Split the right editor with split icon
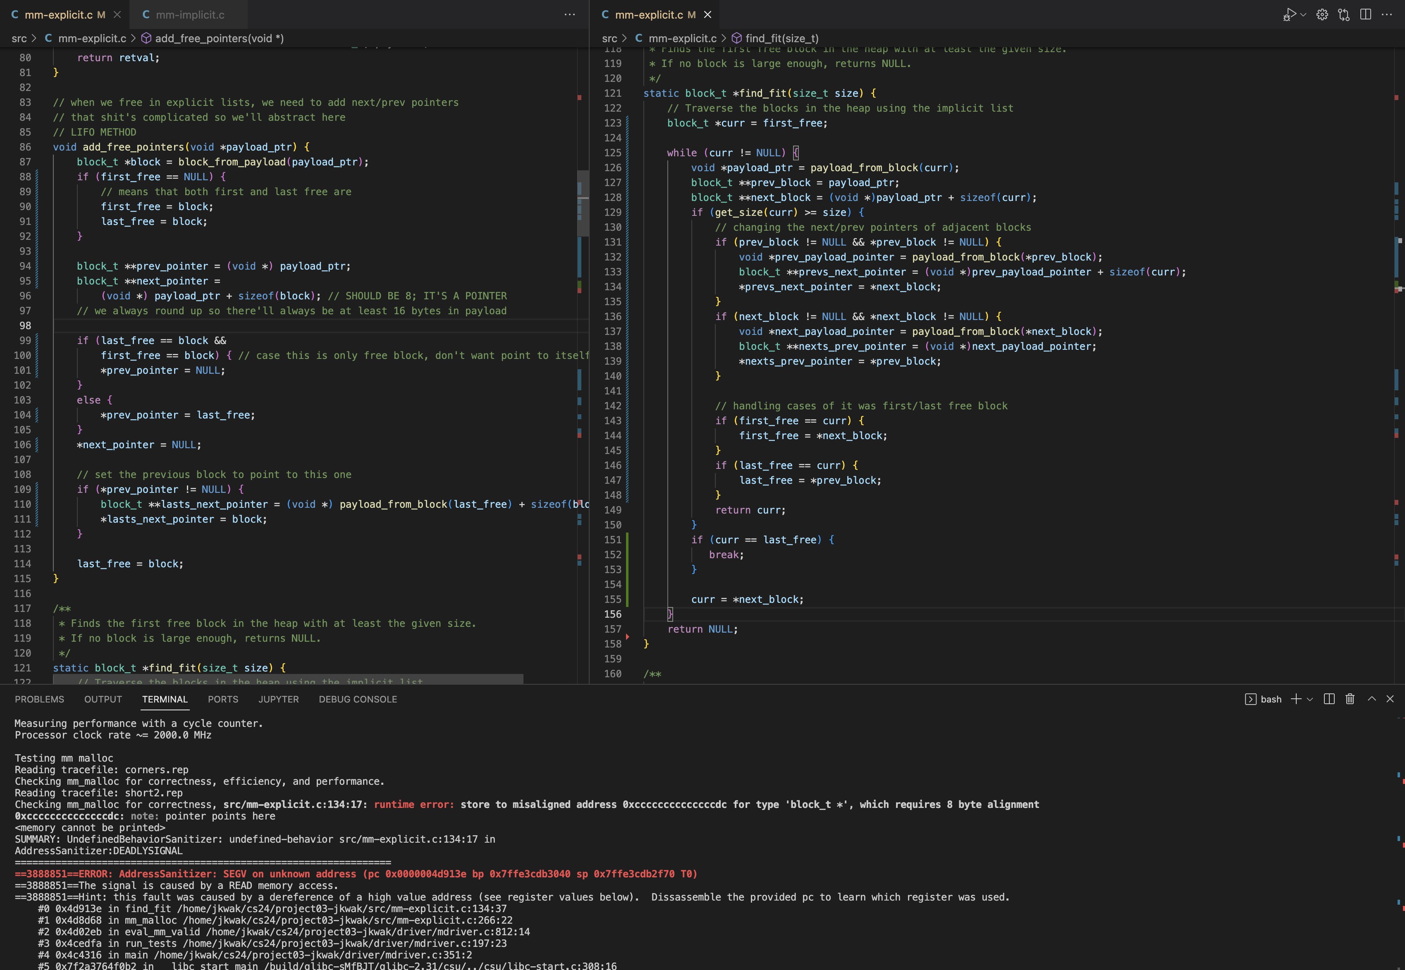The height and width of the screenshot is (970, 1405). point(1365,14)
